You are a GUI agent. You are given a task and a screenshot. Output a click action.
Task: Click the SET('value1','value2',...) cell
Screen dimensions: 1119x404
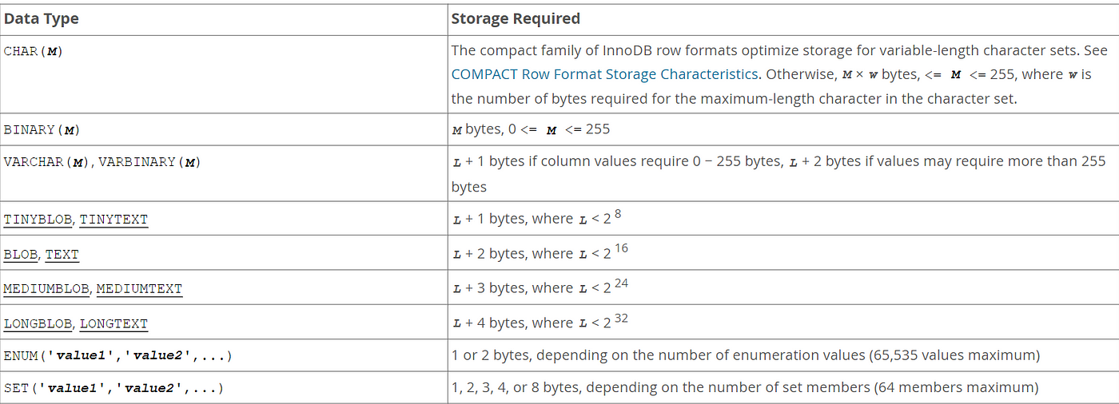(224, 387)
